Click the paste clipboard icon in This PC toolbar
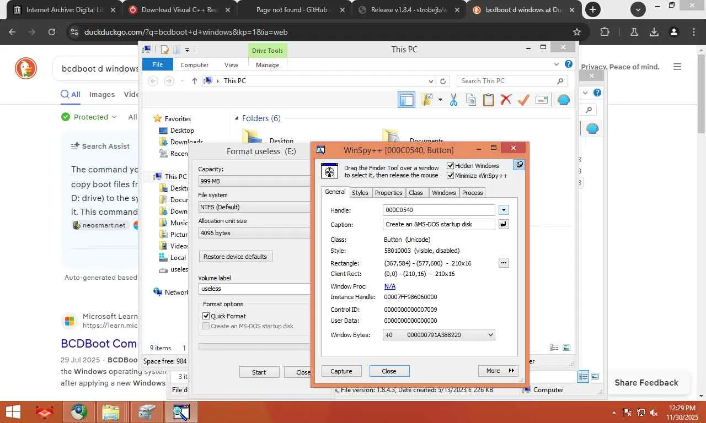The image size is (706, 423). pos(488,100)
